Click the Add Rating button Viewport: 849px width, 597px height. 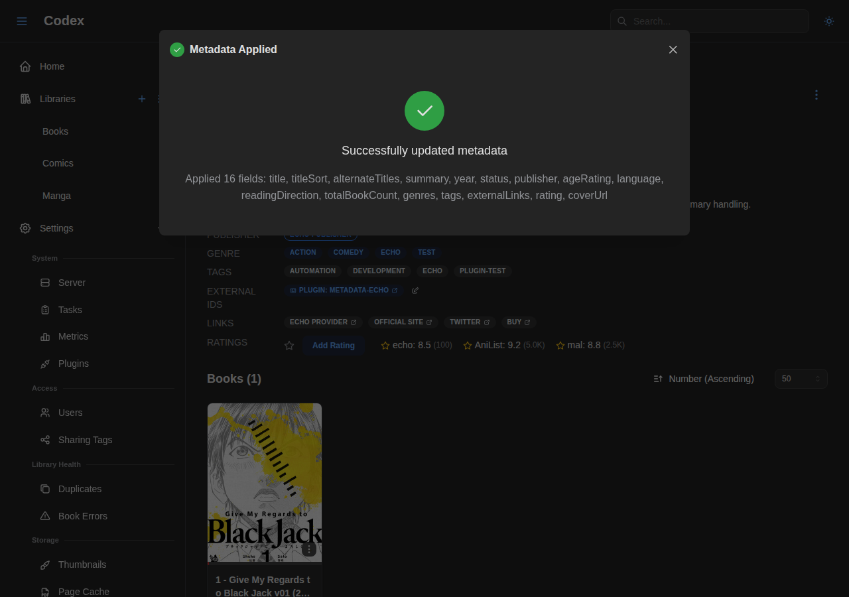(x=333, y=345)
